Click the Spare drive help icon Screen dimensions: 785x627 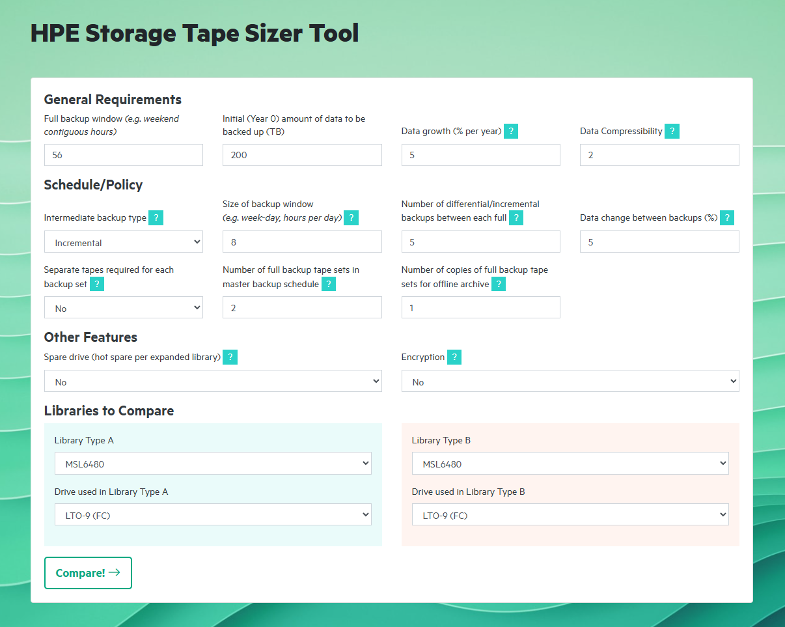click(230, 357)
